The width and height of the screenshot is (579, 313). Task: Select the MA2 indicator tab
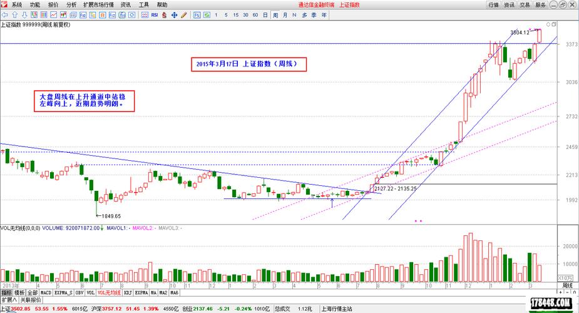163,293
